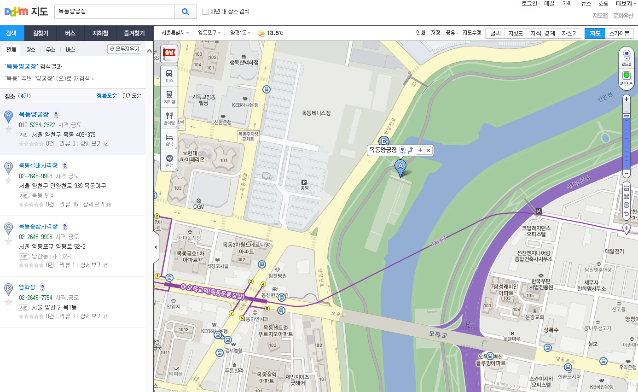Enable 화면 내 장소 검색 checkbox
The image size is (638, 392).
coord(206,12)
